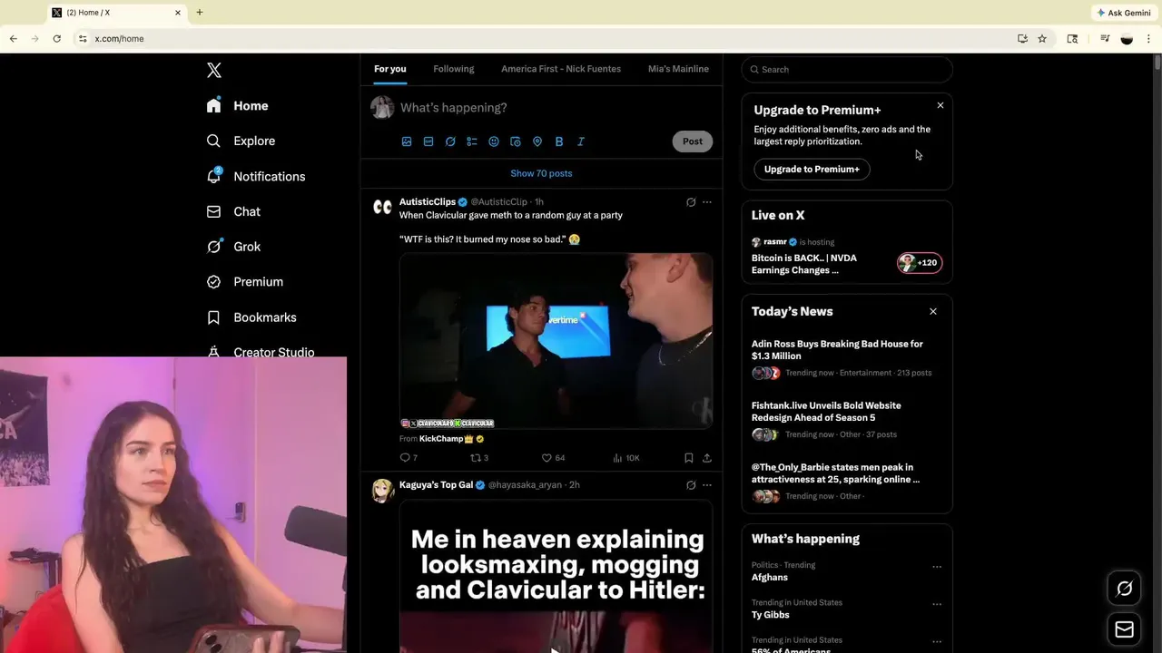Play the AutisticClips video thumbnail

556,341
